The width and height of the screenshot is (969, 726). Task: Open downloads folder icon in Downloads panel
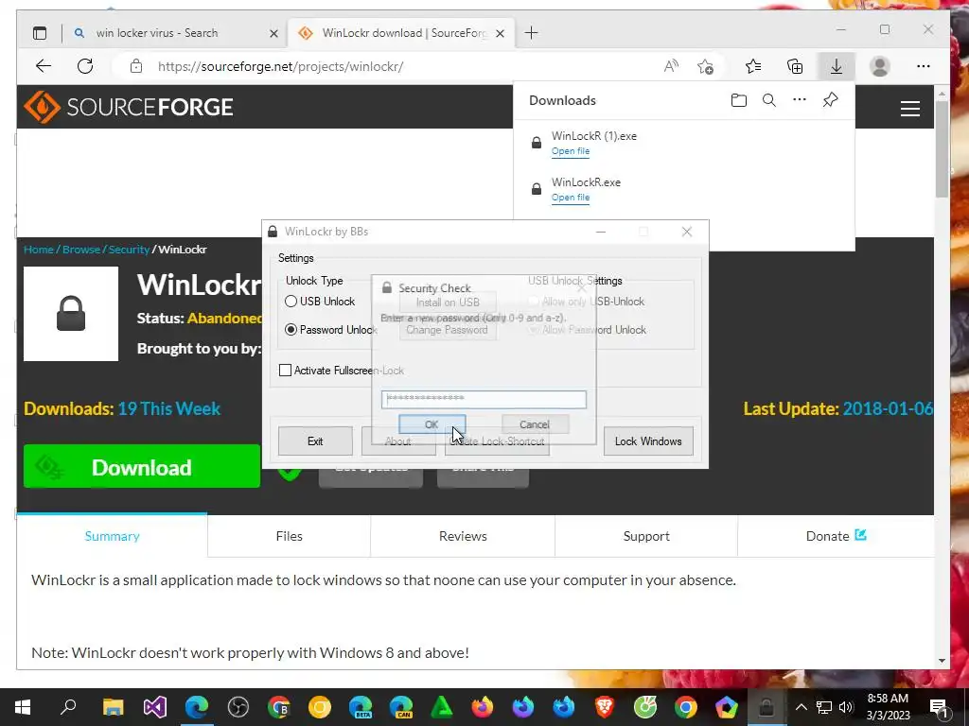click(x=738, y=100)
